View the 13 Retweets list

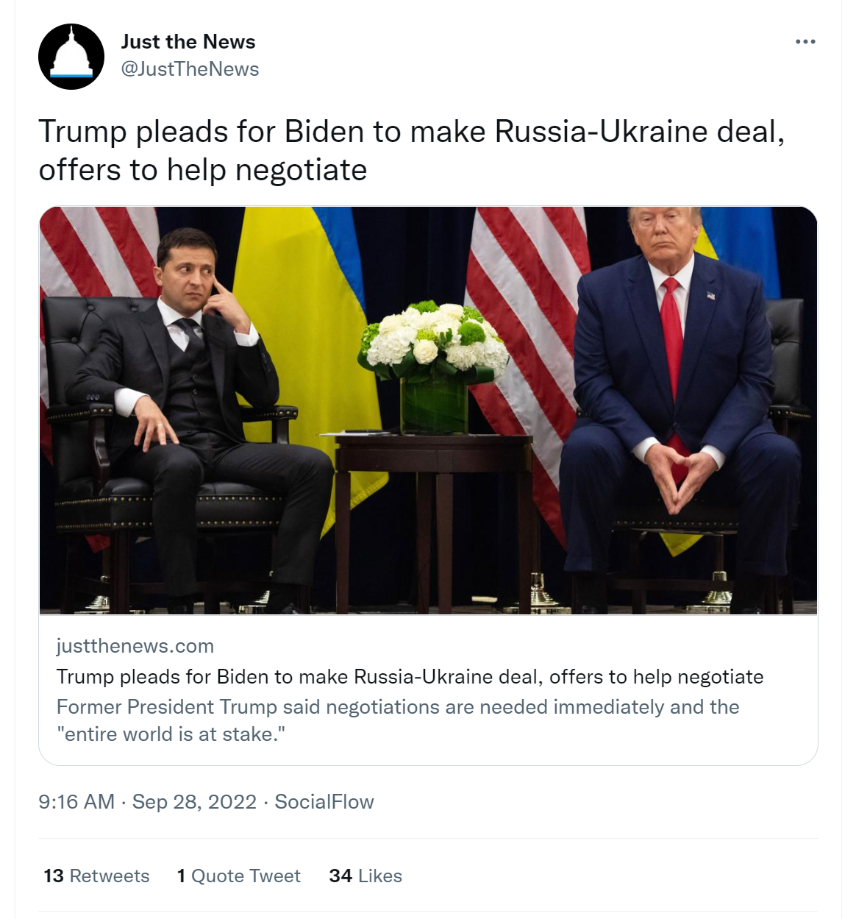coord(96,876)
